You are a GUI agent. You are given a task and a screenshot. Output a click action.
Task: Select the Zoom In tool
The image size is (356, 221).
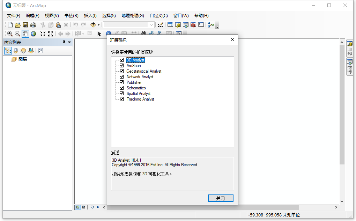10,34
